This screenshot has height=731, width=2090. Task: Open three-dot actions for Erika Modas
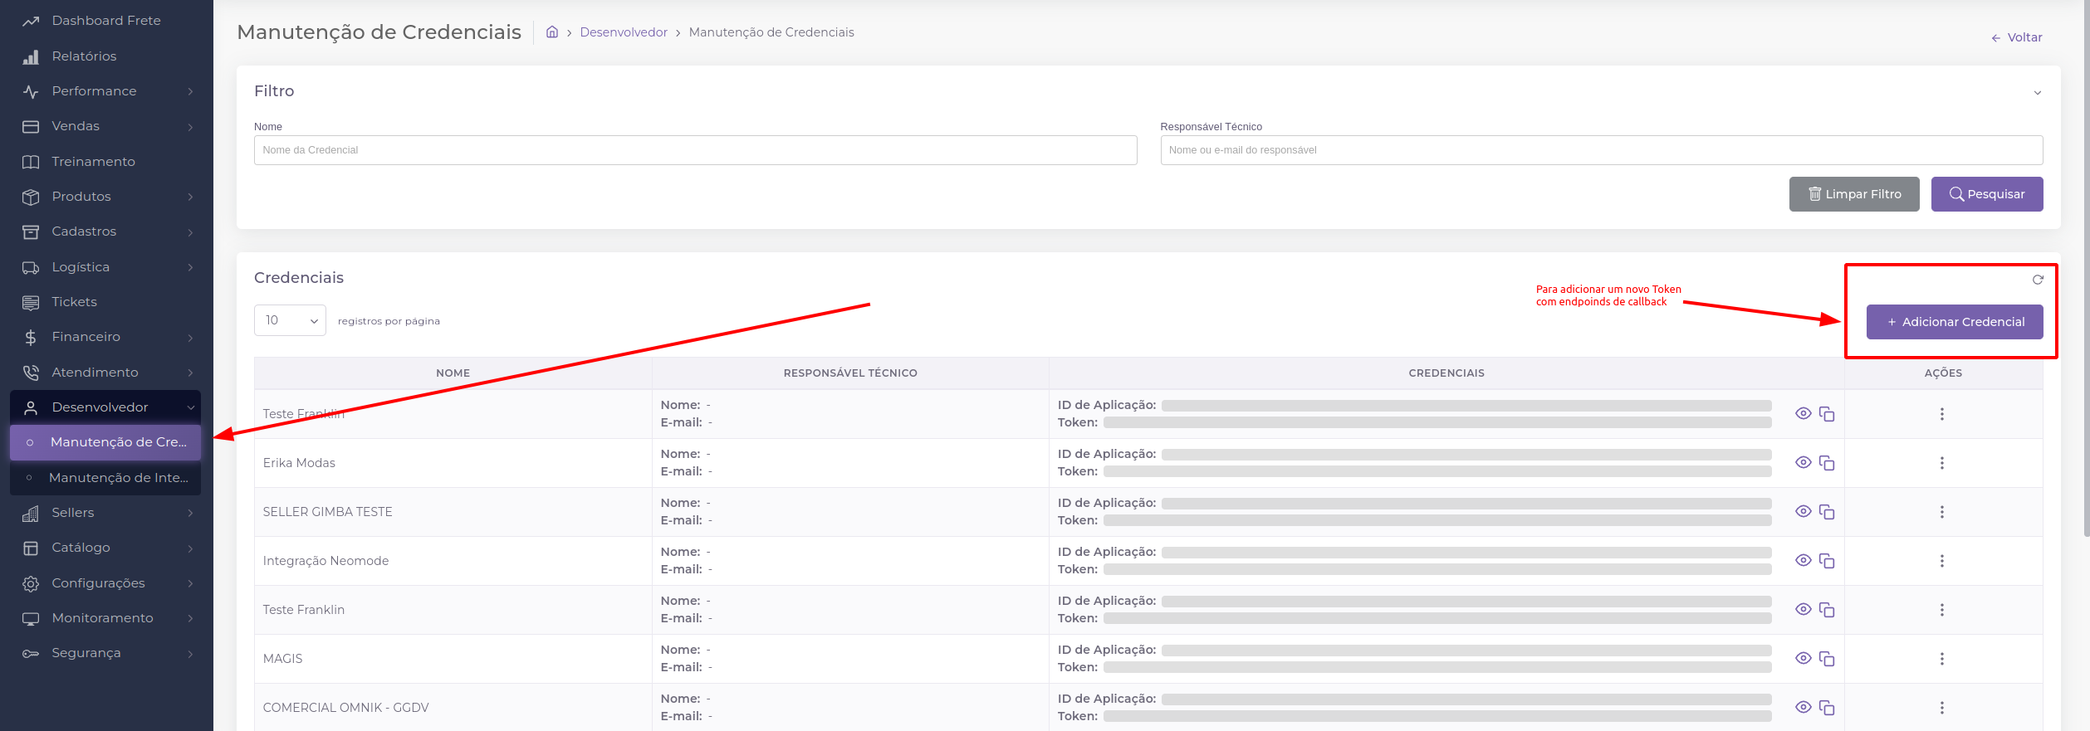[x=1941, y=463]
